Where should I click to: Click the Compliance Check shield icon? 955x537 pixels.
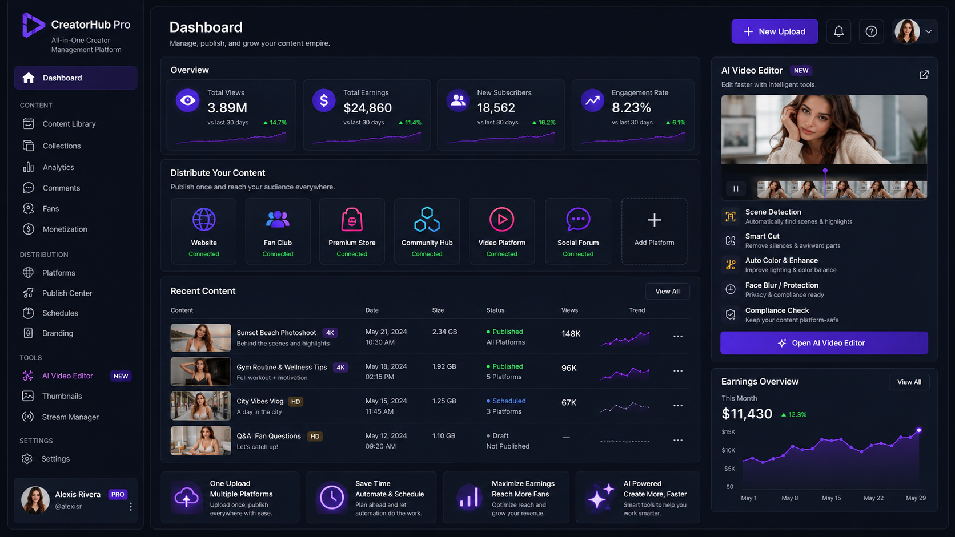point(731,314)
